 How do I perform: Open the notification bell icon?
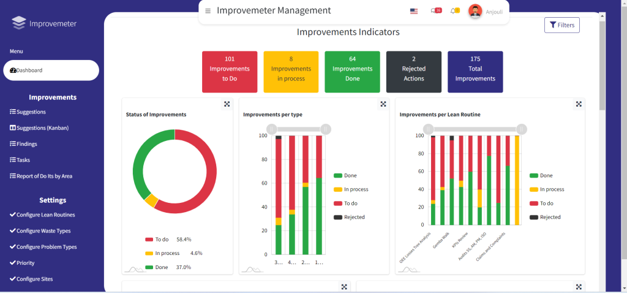[454, 10]
